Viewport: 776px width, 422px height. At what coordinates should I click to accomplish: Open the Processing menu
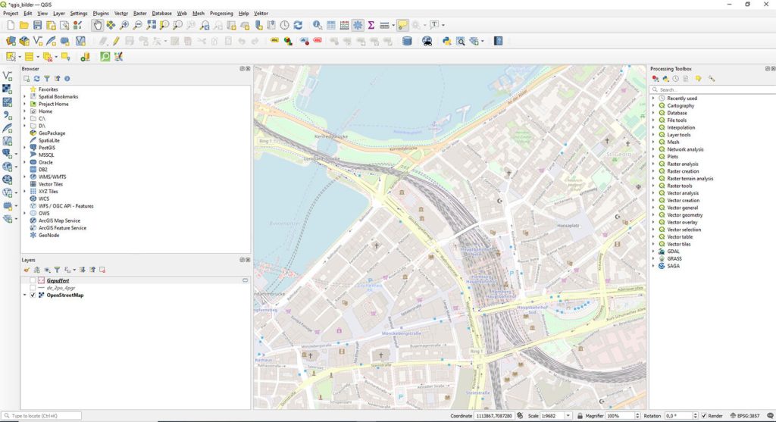pyautogui.click(x=221, y=14)
